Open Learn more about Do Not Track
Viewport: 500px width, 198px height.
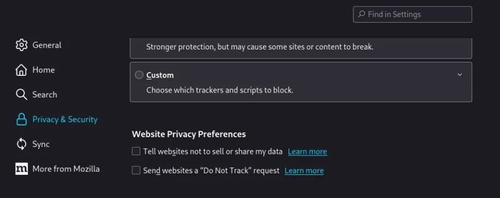coord(304,171)
